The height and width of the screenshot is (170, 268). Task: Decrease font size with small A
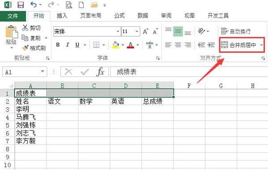click(x=156, y=31)
